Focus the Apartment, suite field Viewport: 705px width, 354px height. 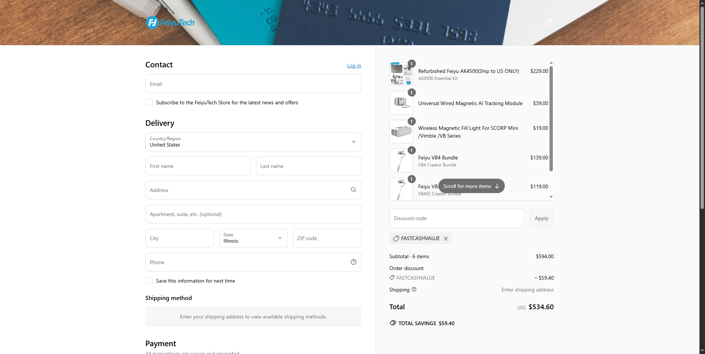(x=253, y=214)
